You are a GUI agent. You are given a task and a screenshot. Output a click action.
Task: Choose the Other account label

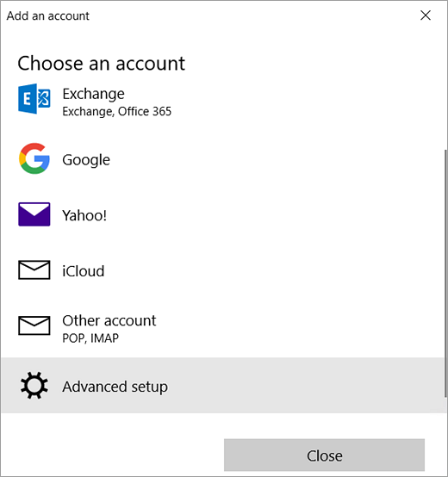[109, 320]
